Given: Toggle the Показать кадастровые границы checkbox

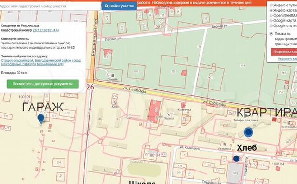Looking at the screenshot, I should point(271,34).
